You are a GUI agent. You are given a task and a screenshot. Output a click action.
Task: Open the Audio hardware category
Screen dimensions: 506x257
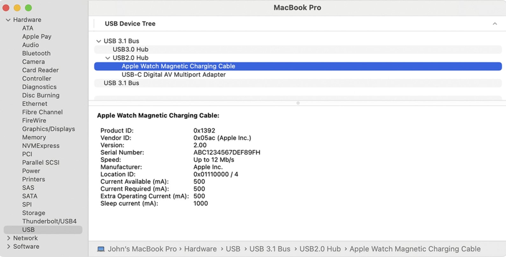pos(31,45)
